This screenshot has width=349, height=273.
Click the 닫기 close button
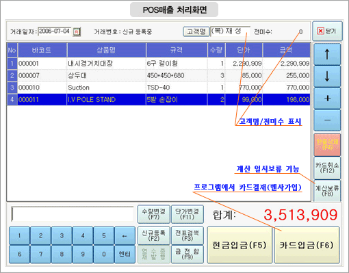click(327, 31)
